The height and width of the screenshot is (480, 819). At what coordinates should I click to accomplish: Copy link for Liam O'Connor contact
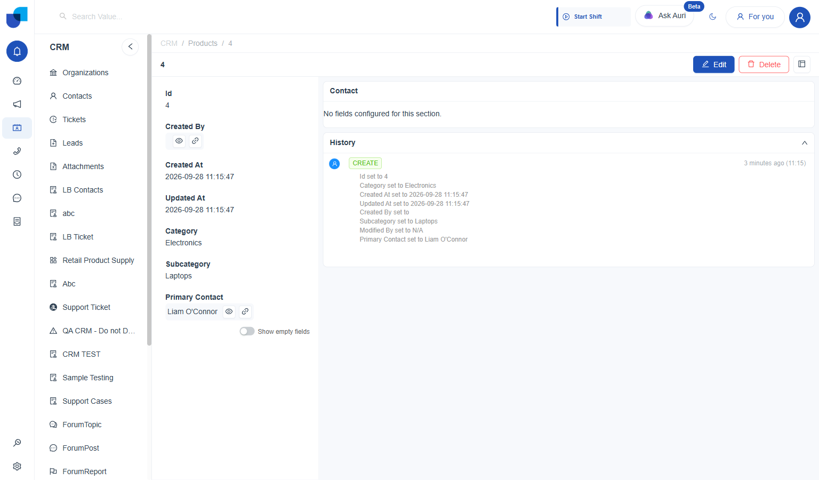pyautogui.click(x=245, y=311)
